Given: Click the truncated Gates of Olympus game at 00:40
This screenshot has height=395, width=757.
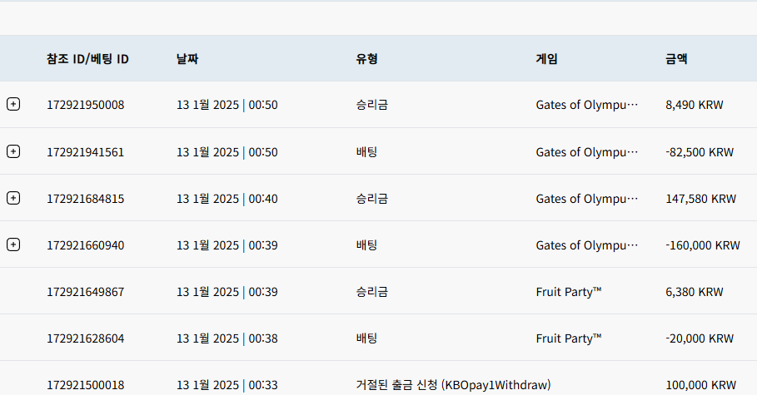Looking at the screenshot, I should [586, 199].
